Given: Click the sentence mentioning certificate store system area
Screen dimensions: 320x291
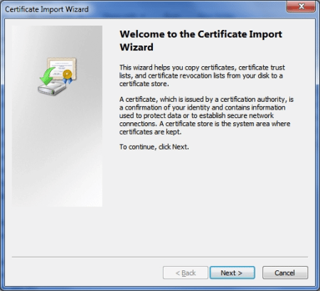Looking at the screenshot, I should pyautogui.click(x=205, y=127).
